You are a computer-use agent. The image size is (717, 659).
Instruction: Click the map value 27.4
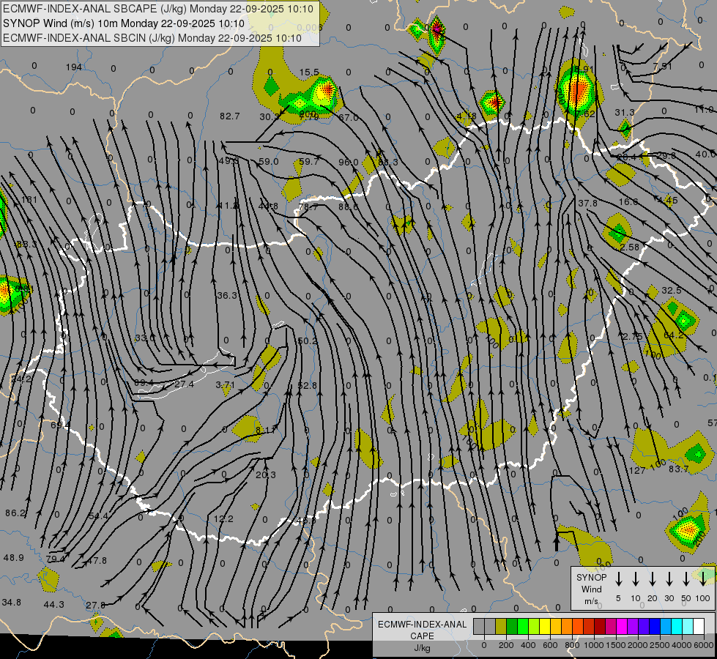pos(185,384)
